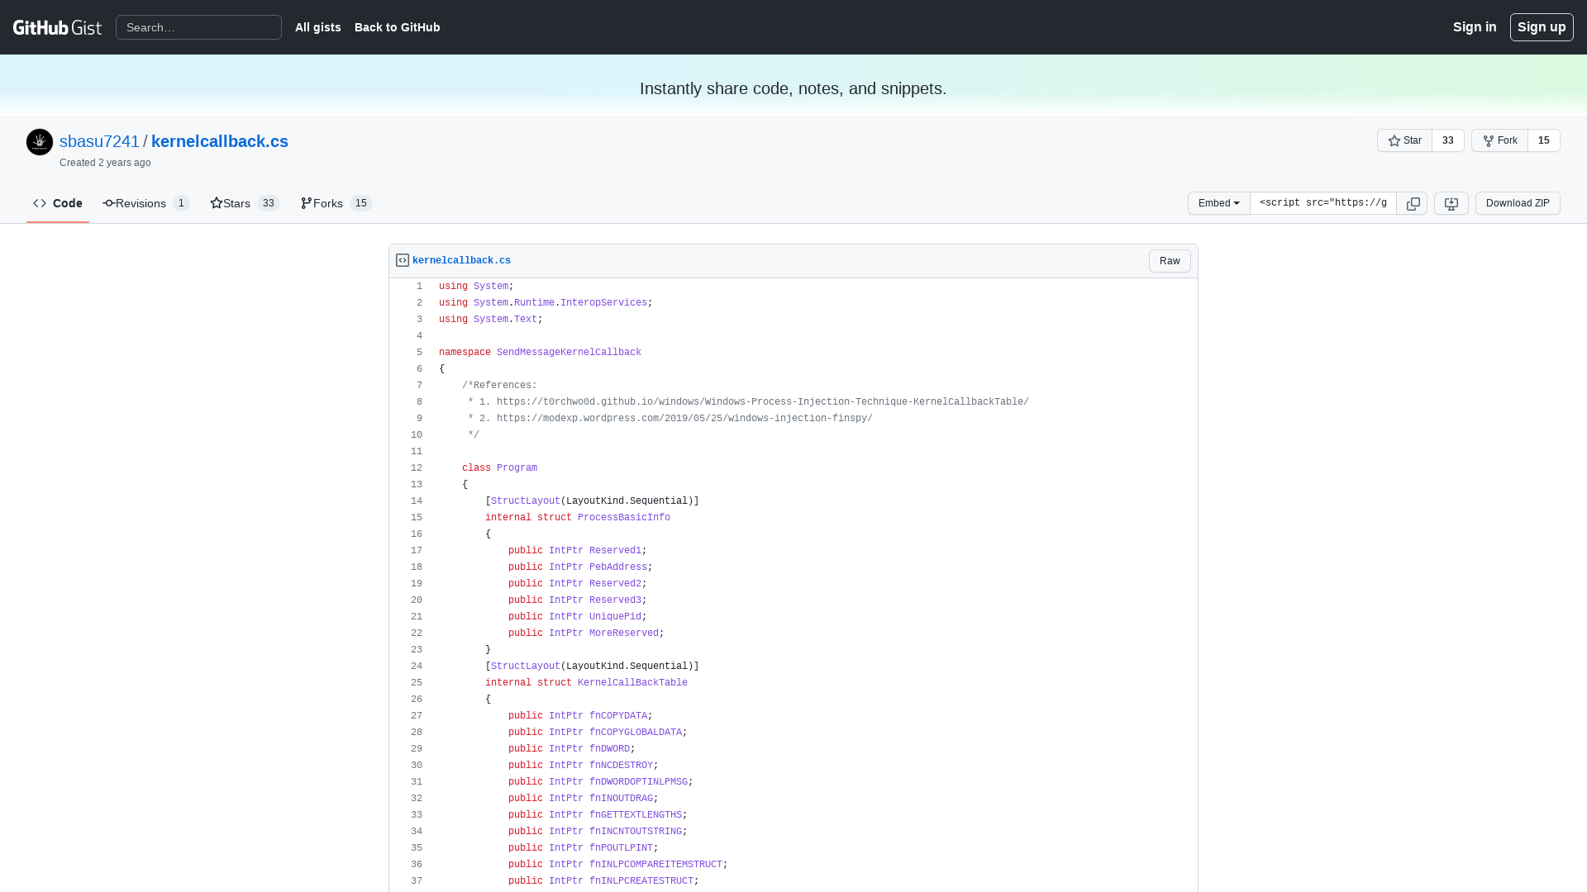Click 'public IntPtr UniquePid;' line
This screenshot has height=892, width=1587.
pyautogui.click(x=578, y=617)
